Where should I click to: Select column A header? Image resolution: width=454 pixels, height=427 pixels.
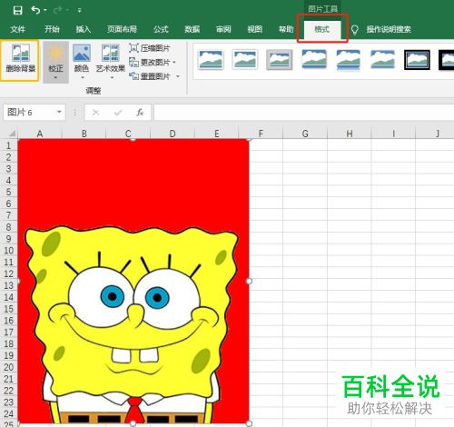(40, 134)
